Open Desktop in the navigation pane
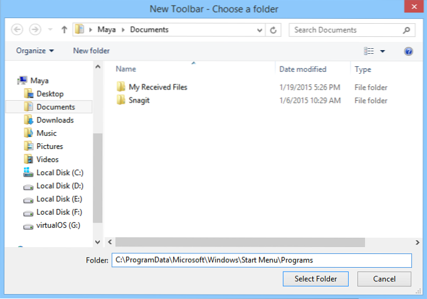The height and width of the screenshot is (299, 427). tap(50, 94)
